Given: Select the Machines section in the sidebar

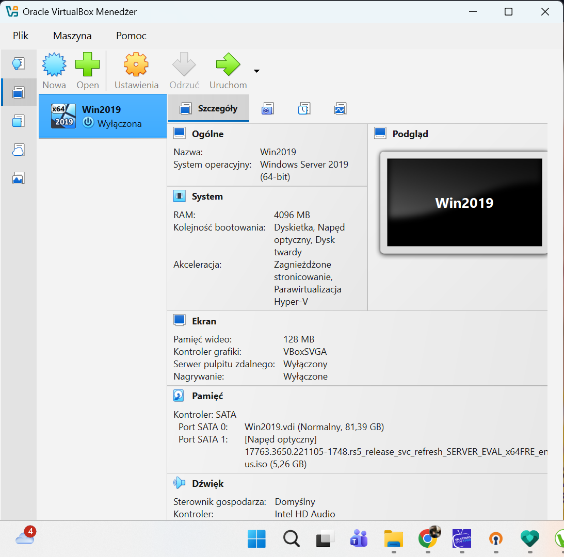Looking at the screenshot, I should pyautogui.click(x=19, y=92).
